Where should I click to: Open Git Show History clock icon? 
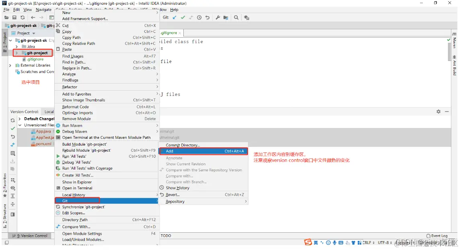tap(199, 18)
